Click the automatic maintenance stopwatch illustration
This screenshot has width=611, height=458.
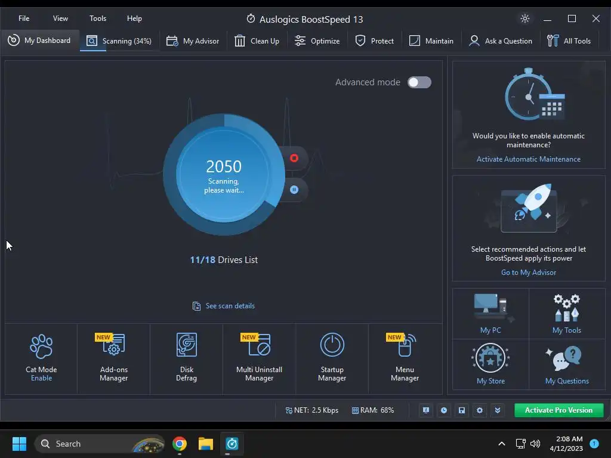click(x=534, y=94)
